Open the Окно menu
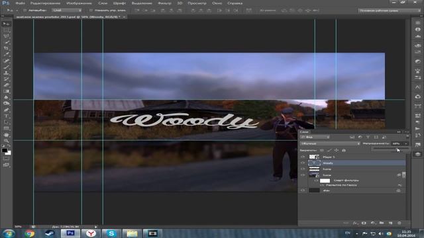The height and width of the screenshot is (238, 424). [217, 3]
